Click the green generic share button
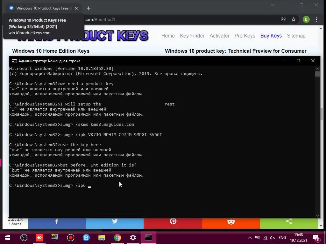326x244 pixels. [x=289, y=223]
